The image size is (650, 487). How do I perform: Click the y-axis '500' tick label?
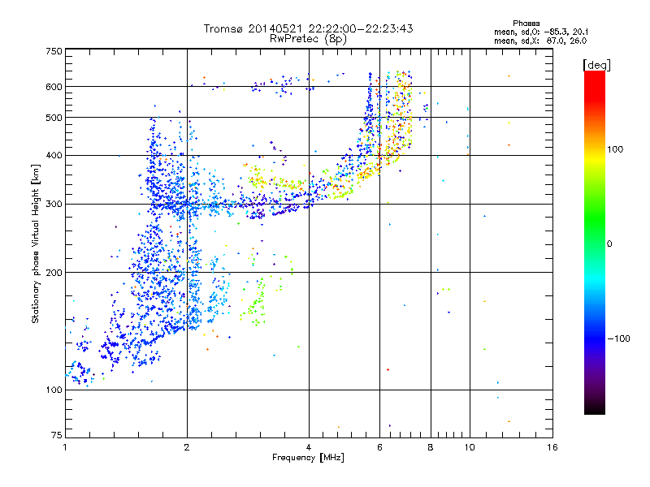pyautogui.click(x=54, y=118)
